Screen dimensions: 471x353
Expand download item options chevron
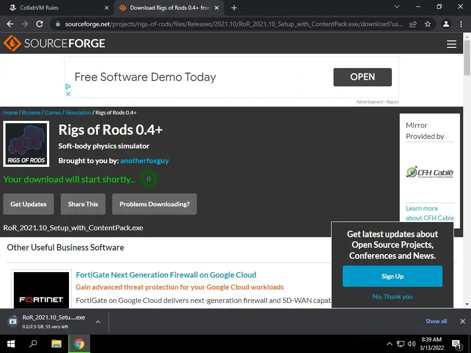98,321
